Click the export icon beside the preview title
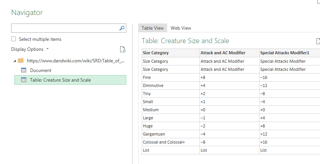Screen dimensions: 320x164 pyautogui.click(x=318, y=41)
